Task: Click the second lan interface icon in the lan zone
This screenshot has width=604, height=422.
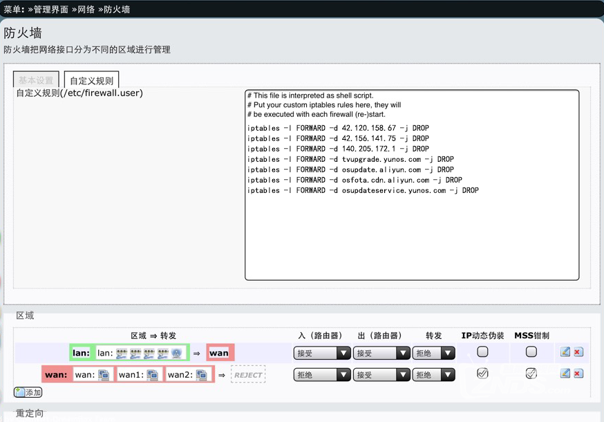Action: click(x=135, y=353)
